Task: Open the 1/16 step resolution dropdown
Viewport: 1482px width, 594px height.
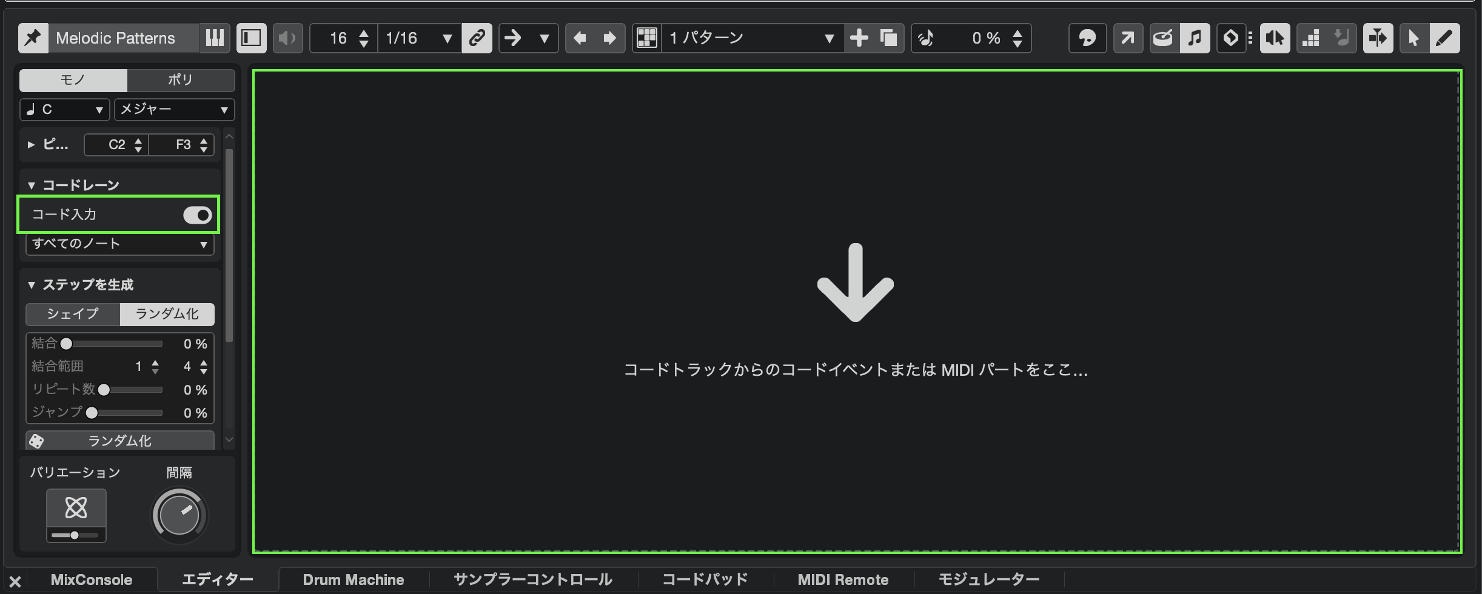Action: click(x=419, y=38)
